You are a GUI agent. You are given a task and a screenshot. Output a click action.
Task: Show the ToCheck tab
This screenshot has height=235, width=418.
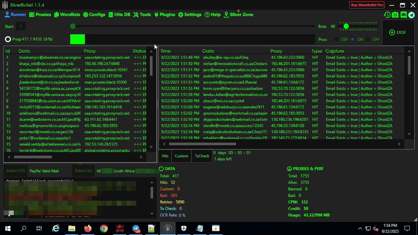point(202,156)
